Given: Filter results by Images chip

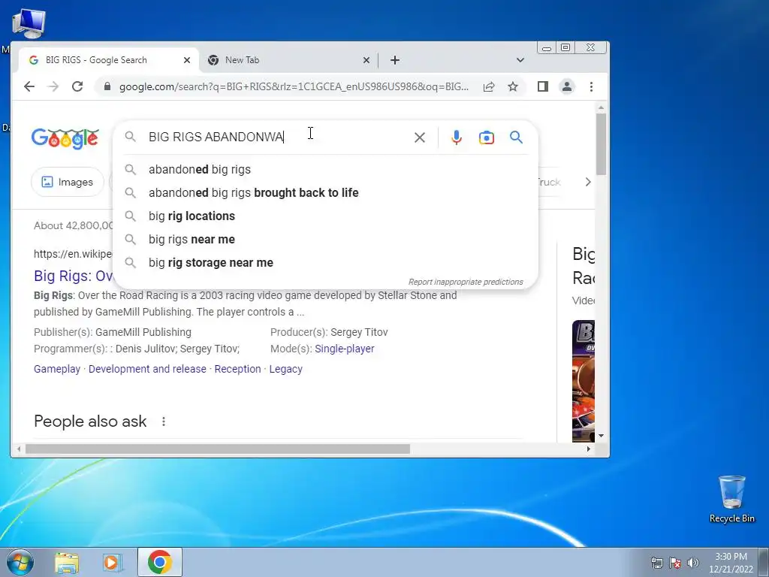Looking at the screenshot, I should pyautogui.click(x=67, y=182).
